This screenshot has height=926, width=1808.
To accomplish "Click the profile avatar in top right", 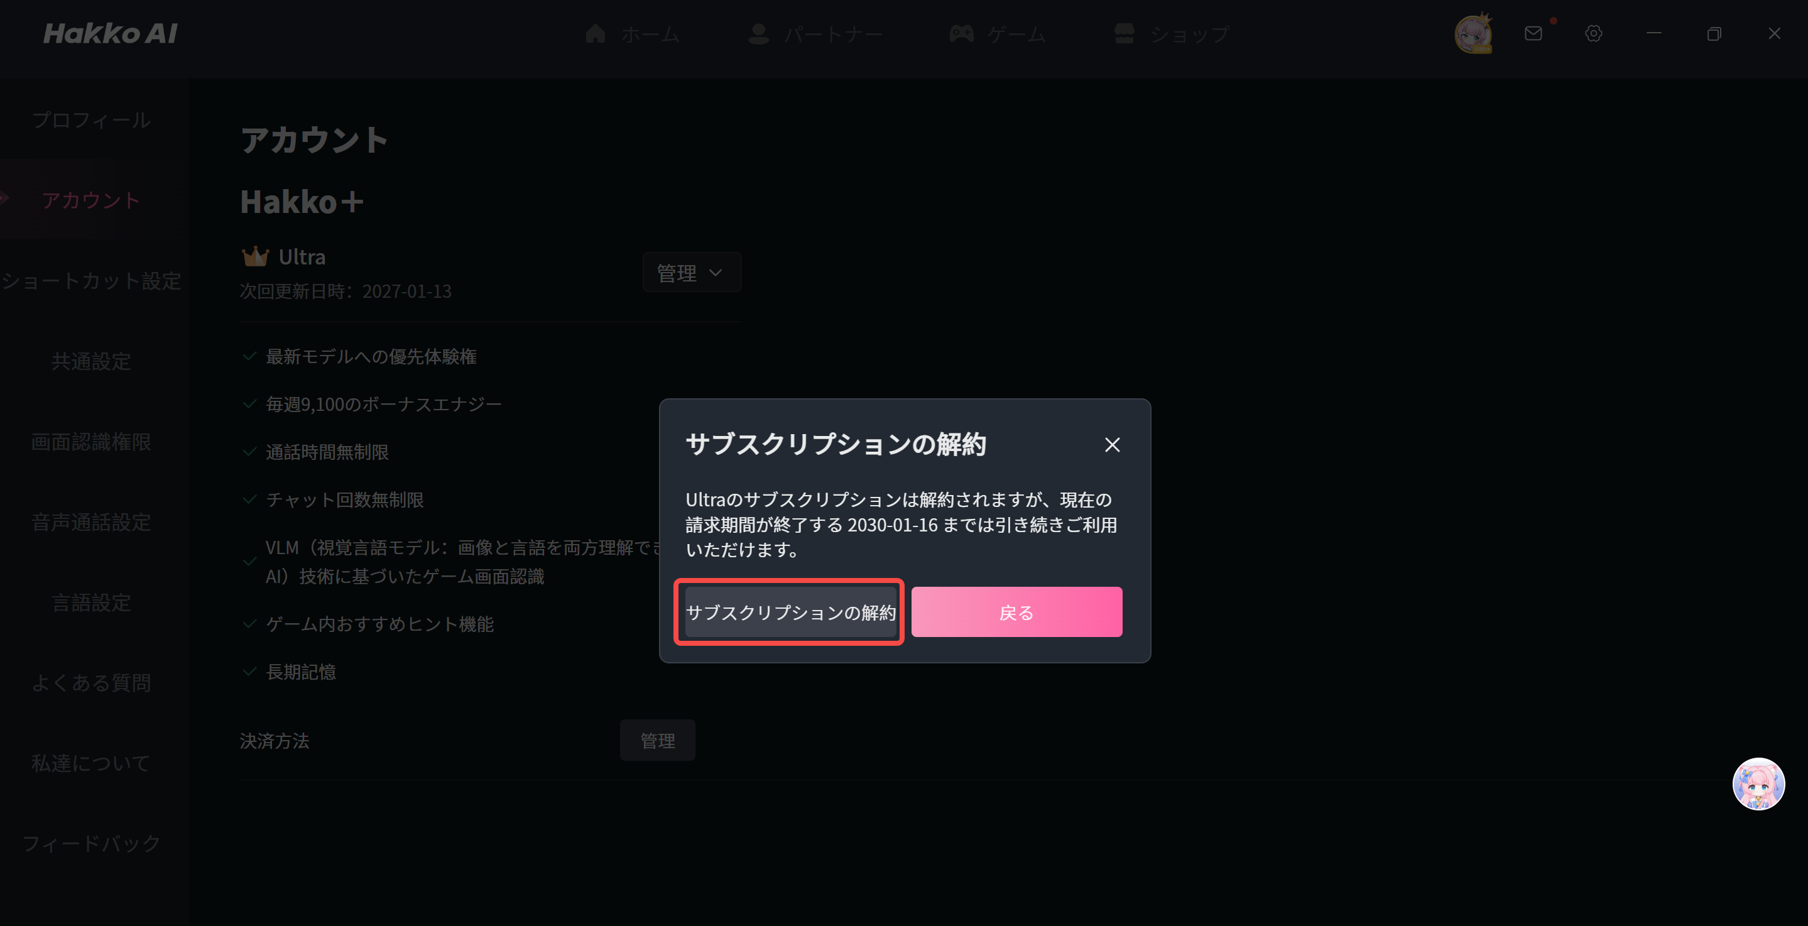I will pos(1474,34).
